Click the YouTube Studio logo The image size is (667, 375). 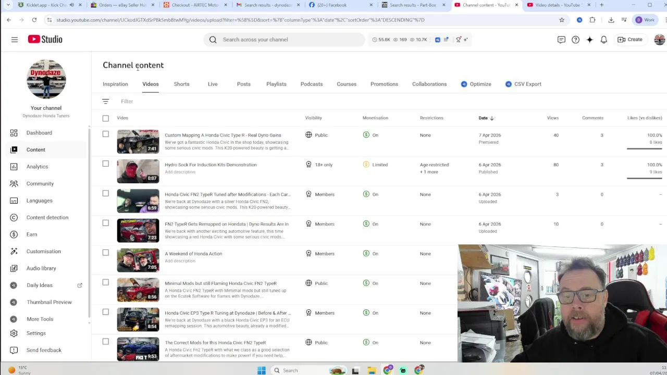tap(45, 40)
